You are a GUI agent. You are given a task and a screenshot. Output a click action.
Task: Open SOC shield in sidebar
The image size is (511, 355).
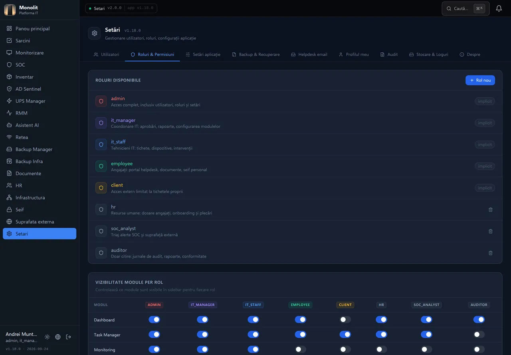(x=40, y=65)
